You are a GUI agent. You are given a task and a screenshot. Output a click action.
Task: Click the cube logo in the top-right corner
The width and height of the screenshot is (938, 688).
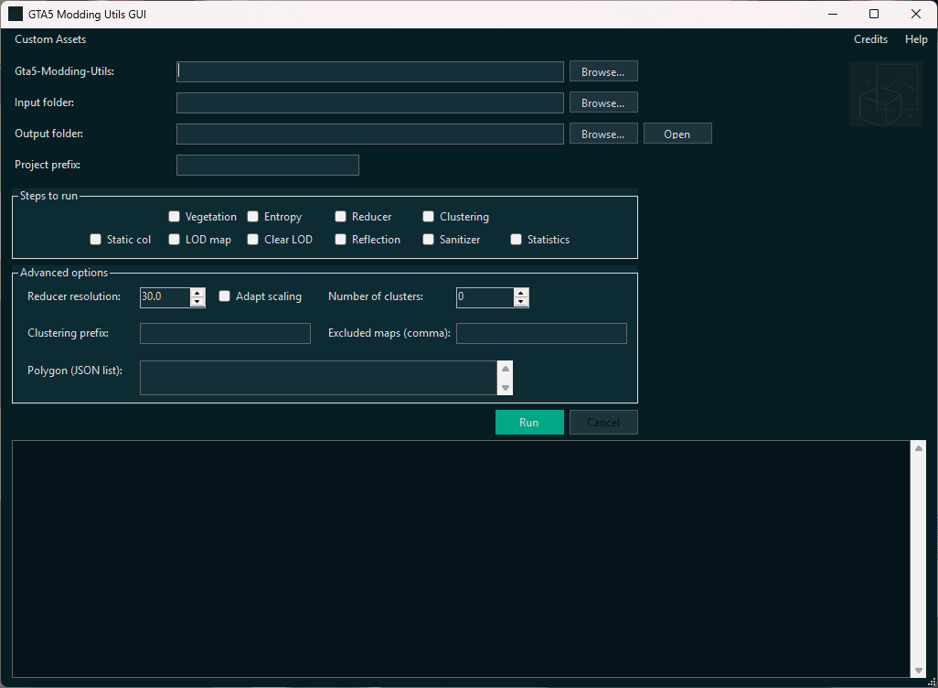point(885,92)
